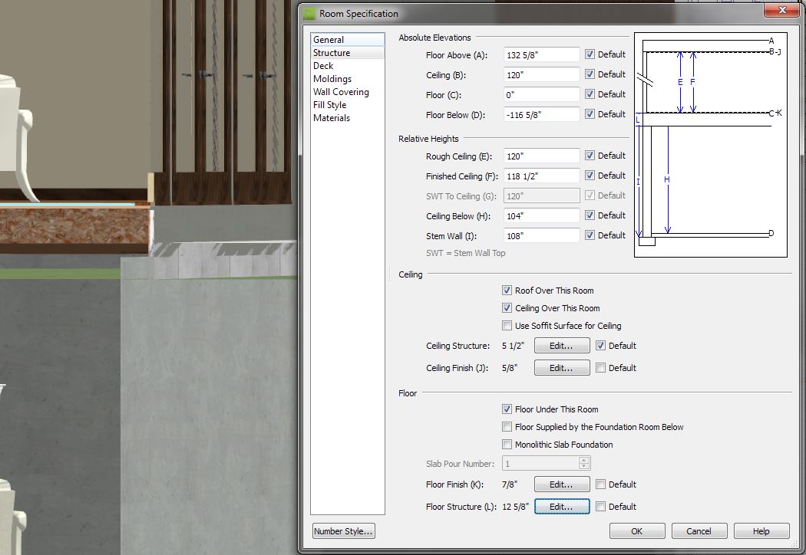Open the Number Style dialog

(x=344, y=531)
